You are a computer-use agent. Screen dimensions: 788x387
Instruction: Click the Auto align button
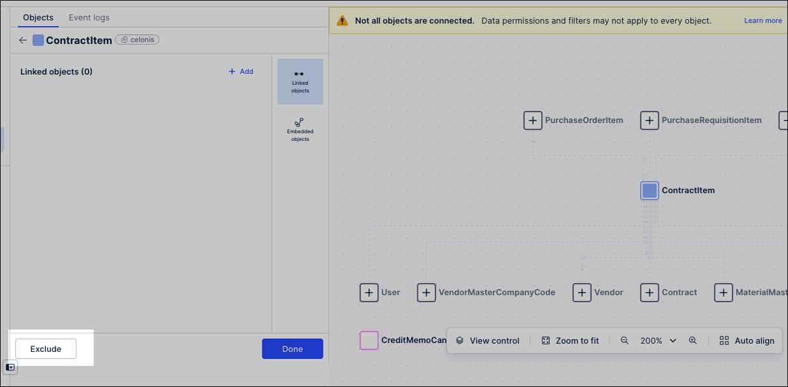tap(747, 340)
